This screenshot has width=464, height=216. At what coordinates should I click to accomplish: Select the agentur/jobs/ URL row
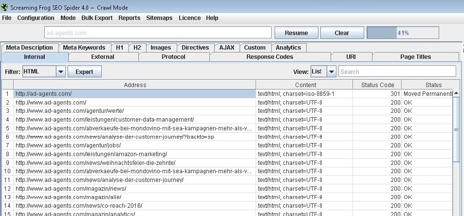pyautogui.click(x=135, y=145)
